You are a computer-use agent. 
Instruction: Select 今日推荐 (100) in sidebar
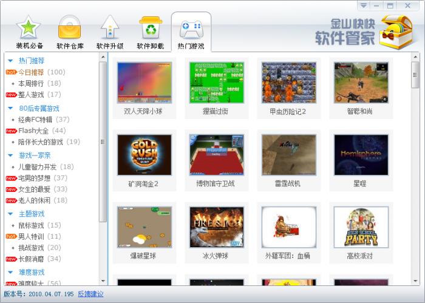tap(42, 72)
